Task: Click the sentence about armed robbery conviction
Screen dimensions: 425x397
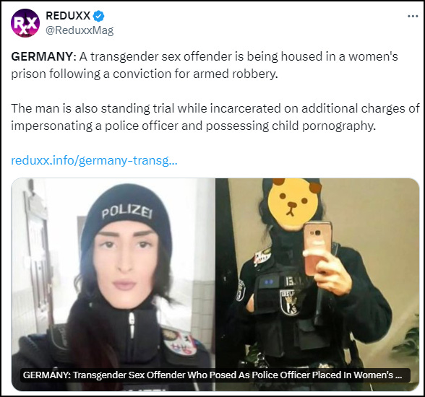Action: pyautogui.click(x=205, y=65)
